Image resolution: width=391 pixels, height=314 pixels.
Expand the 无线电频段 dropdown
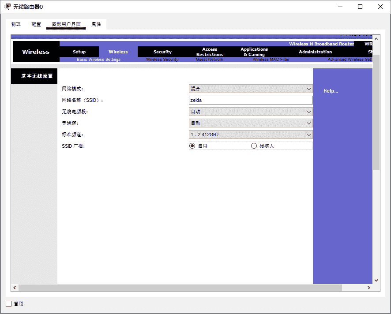(250, 112)
